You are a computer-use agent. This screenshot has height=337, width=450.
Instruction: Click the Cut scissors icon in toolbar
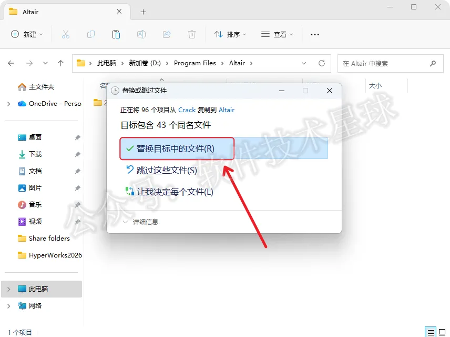click(66, 35)
